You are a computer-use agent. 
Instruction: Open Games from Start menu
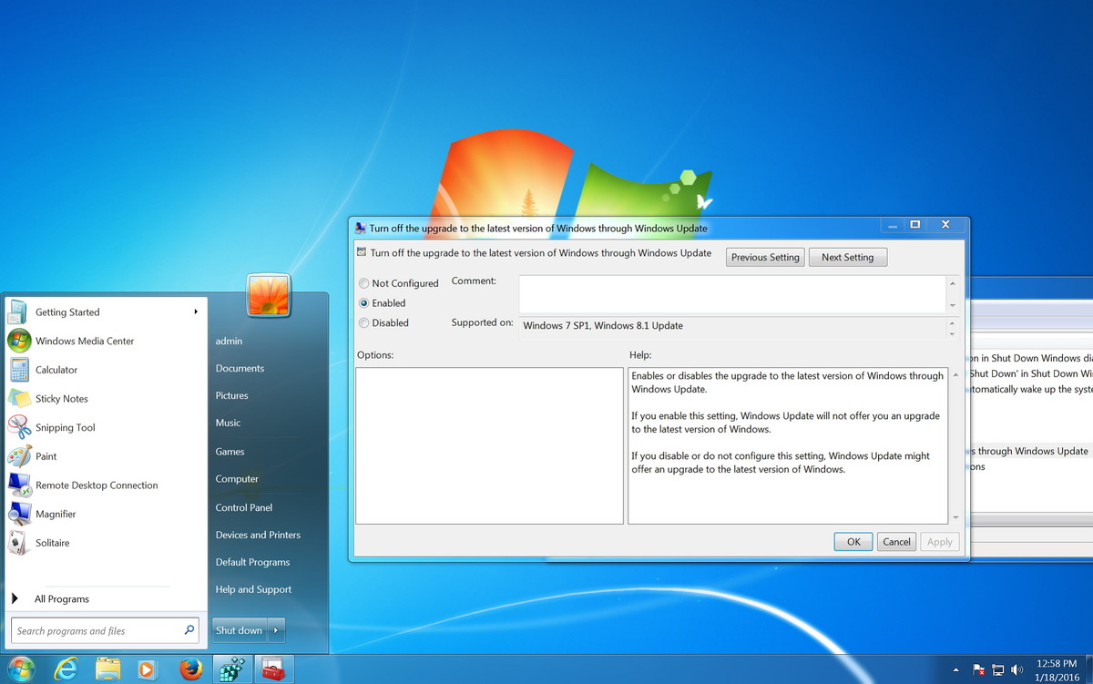[x=230, y=452]
